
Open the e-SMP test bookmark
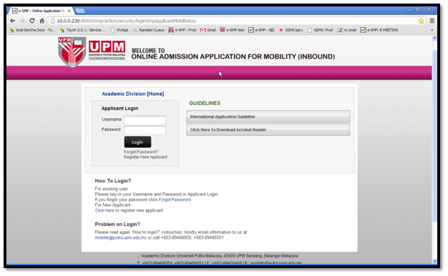[232, 30]
